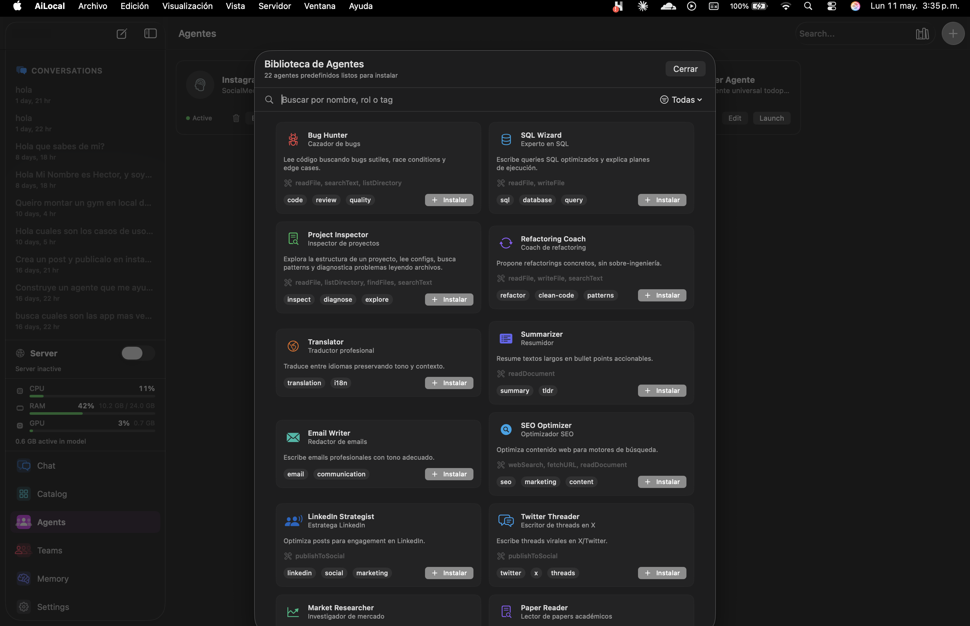Click the Market Researcher chart icon

click(x=293, y=612)
